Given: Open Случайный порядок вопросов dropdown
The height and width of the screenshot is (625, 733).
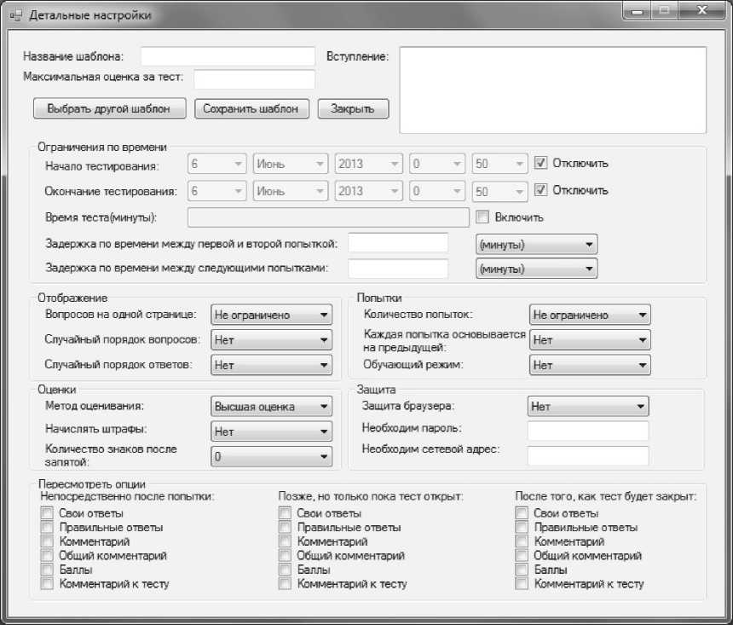Looking at the screenshot, I should tap(272, 340).
